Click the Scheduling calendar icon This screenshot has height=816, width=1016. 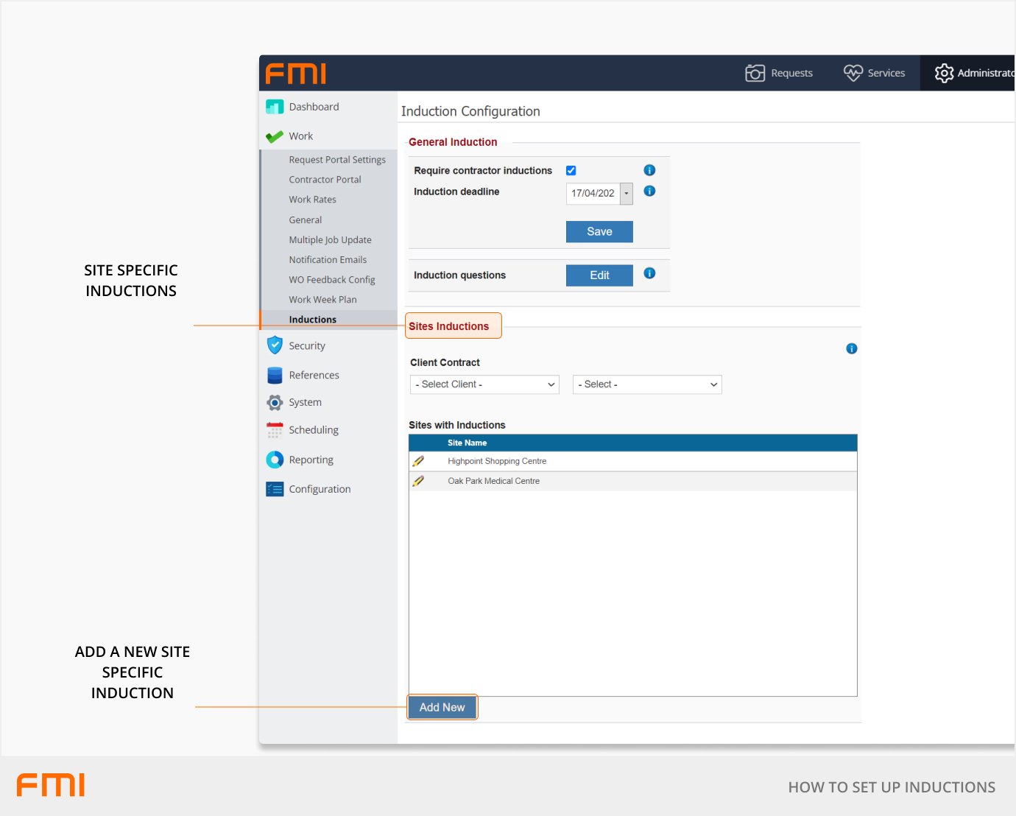(275, 430)
